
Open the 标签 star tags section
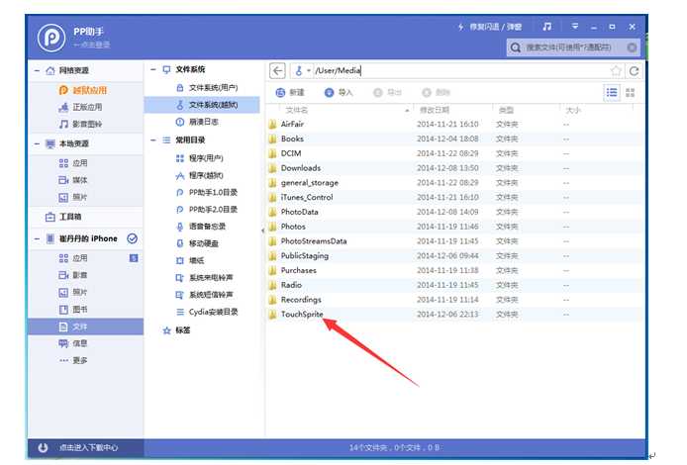click(176, 330)
